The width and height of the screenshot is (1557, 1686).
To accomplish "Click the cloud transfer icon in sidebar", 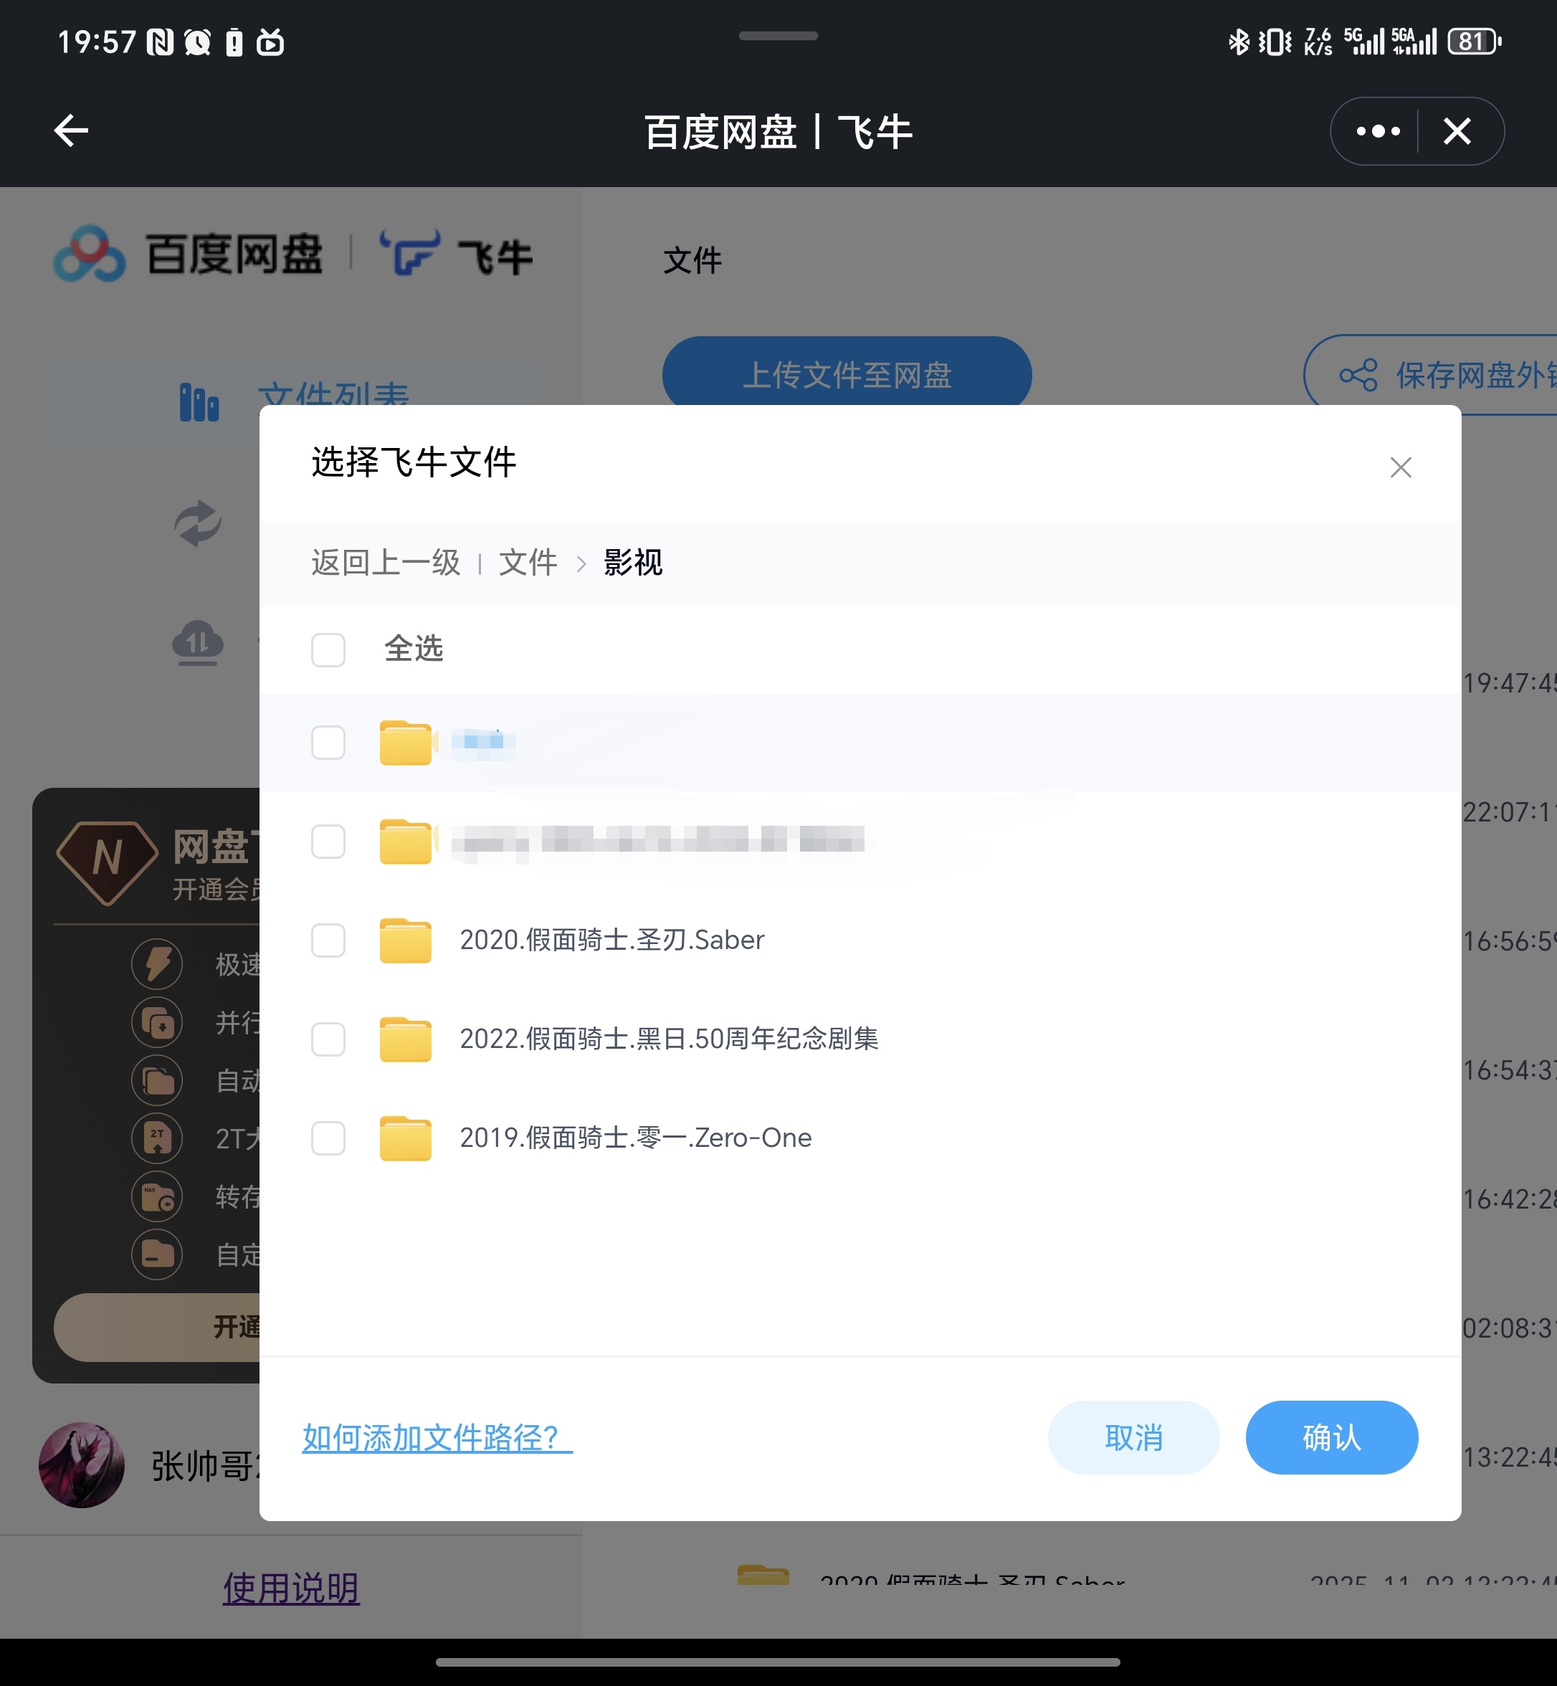I will [198, 643].
